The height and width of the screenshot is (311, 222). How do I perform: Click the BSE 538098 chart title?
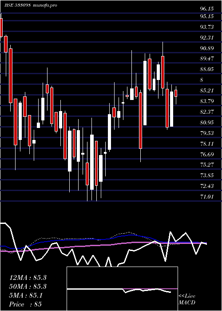[31, 5]
